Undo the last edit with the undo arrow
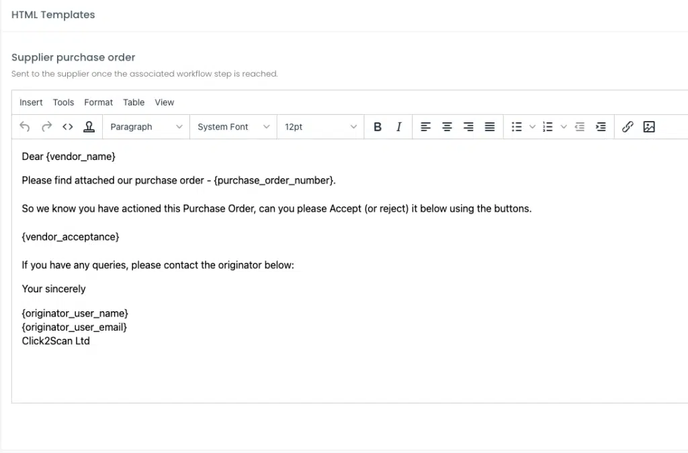The image size is (688, 453). click(x=25, y=127)
